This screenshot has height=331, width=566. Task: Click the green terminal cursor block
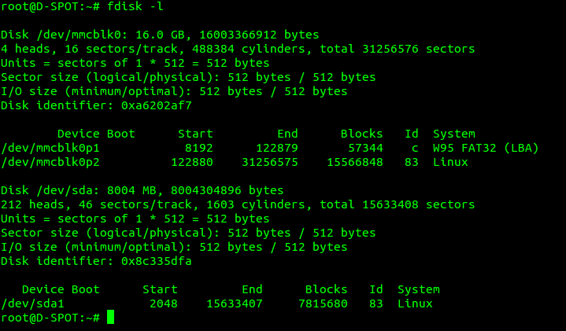[x=110, y=317]
